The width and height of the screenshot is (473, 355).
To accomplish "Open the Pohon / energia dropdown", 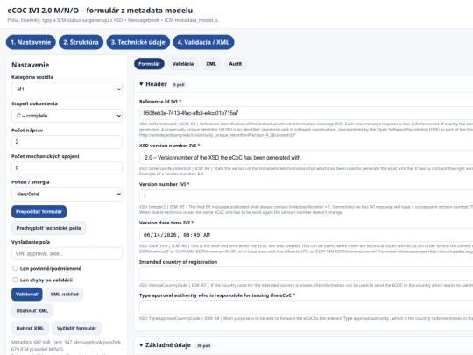I will 67,194.
